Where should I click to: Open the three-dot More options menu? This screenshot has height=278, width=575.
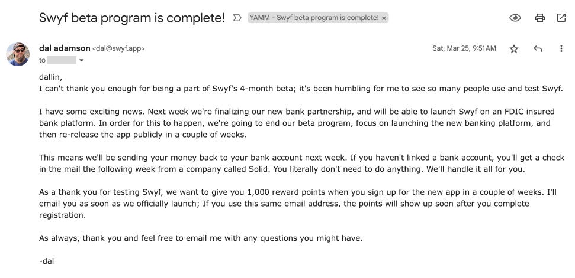(x=561, y=49)
